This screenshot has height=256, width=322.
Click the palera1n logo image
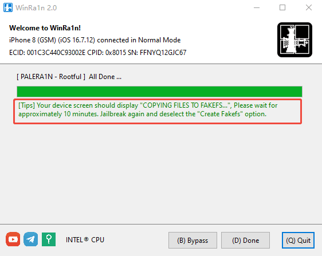(x=294, y=40)
